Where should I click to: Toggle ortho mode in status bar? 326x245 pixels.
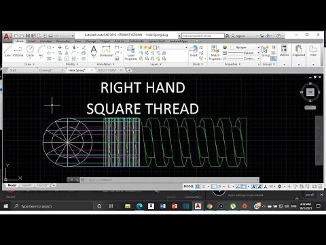click(x=213, y=186)
